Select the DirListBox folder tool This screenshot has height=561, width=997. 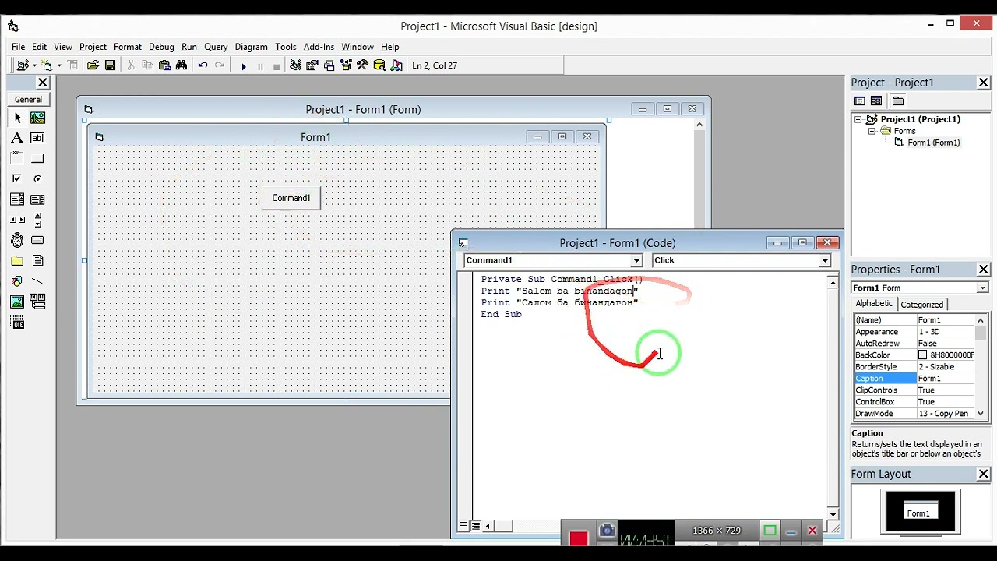coord(17,261)
